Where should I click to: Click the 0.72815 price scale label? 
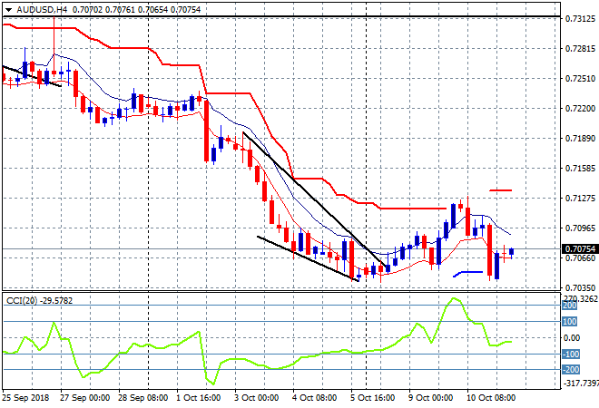(580, 48)
